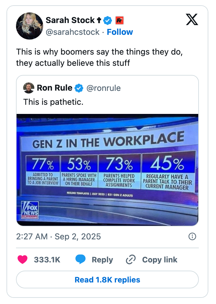The image size is (216, 304).
Task: Click Read 1.8K replies
Action: click(108, 280)
